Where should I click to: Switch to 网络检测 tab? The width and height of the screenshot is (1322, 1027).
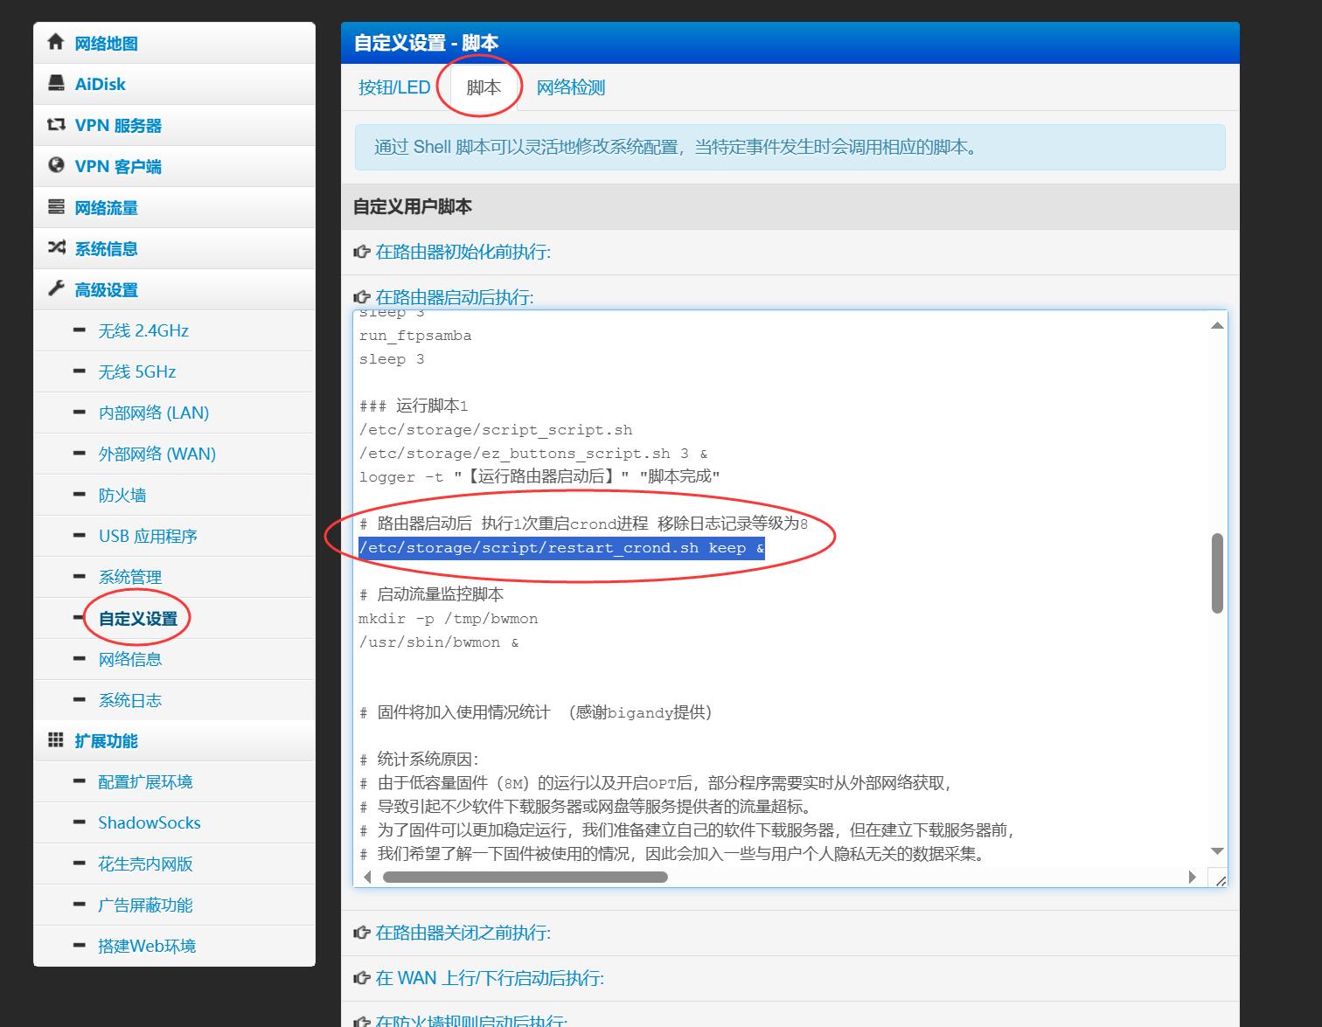[571, 87]
